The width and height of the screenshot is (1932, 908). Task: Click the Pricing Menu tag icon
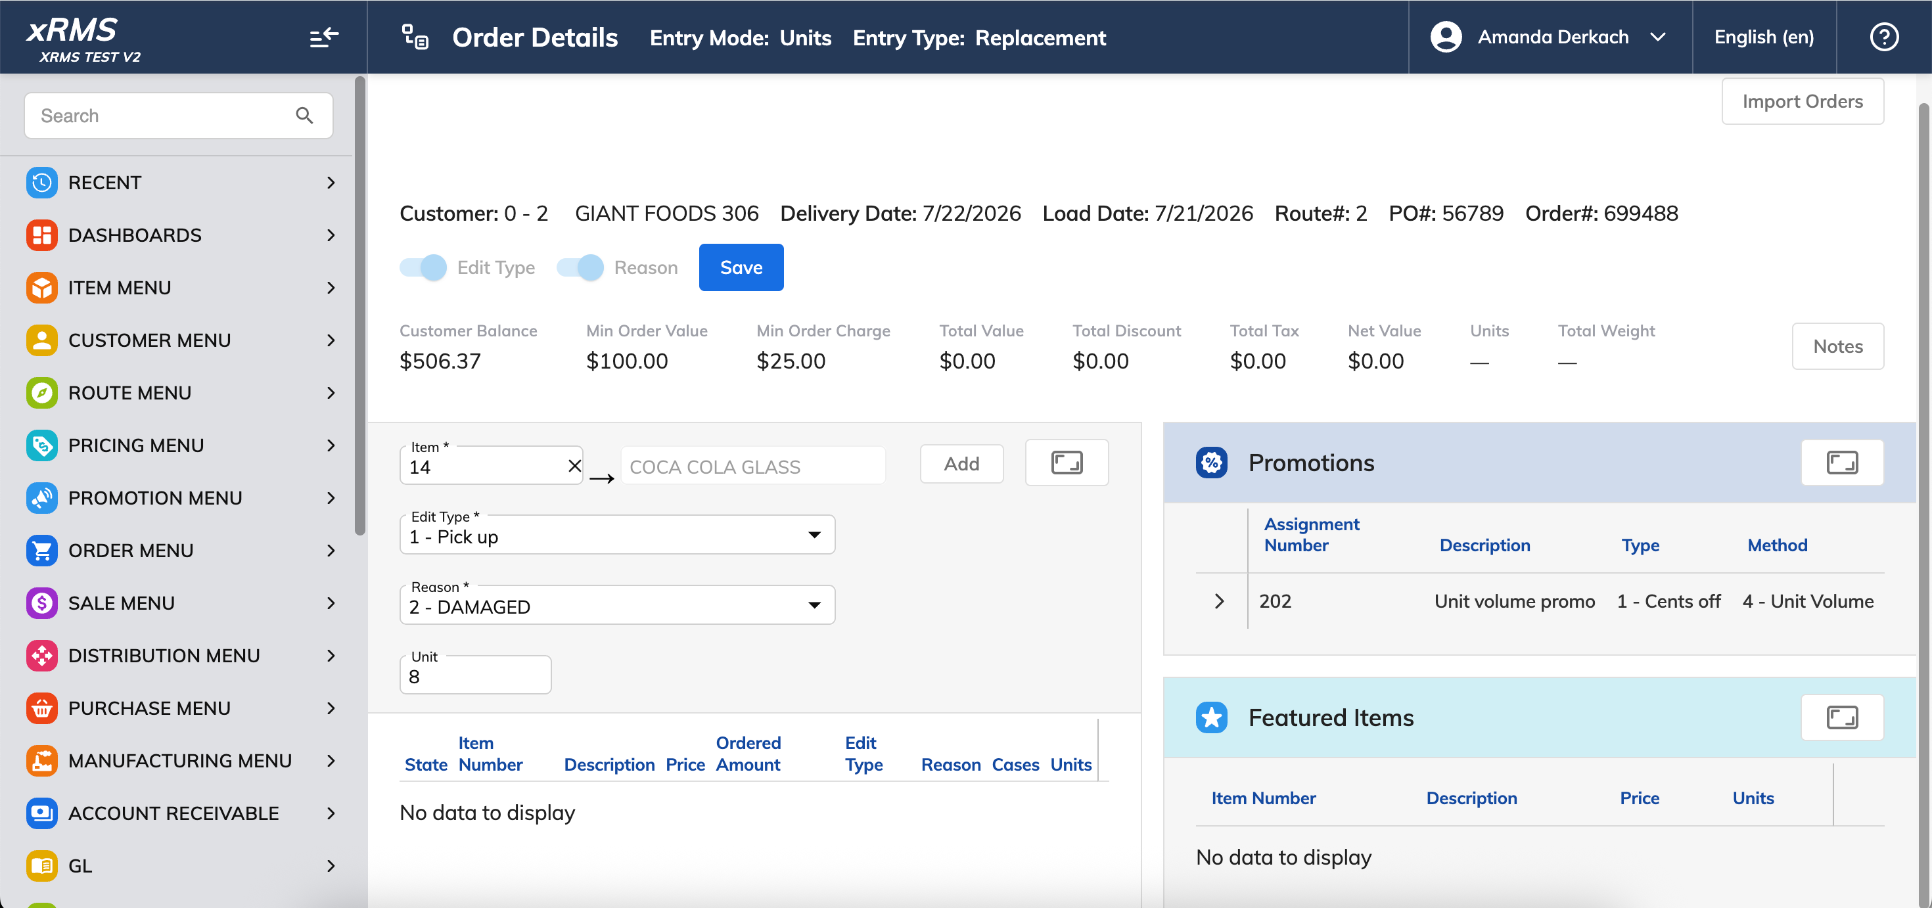click(42, 445)
